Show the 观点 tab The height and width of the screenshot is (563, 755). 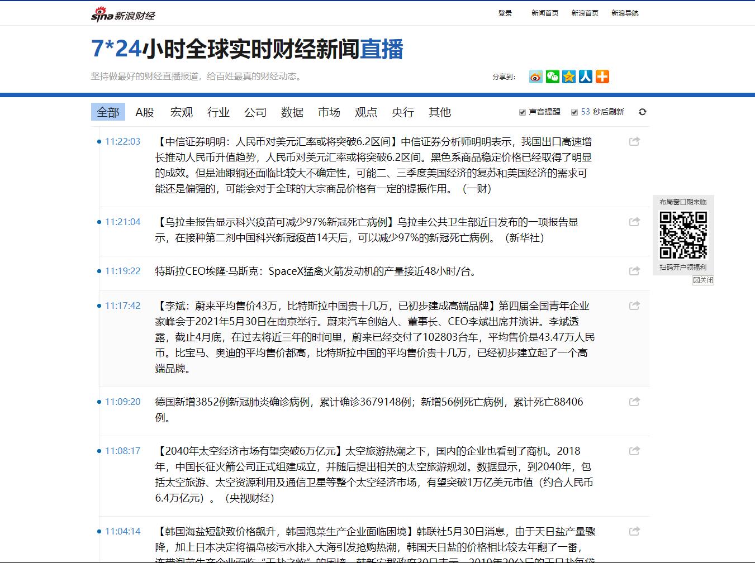point(366,112)
